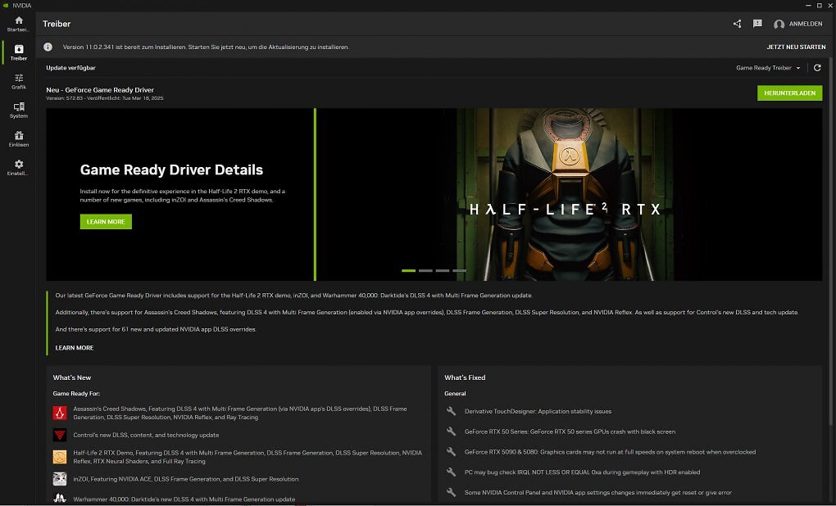The width and height of the screenshot is (836, 506).
Task: Click LEARN MORE link below description
Action: click(74, 348)
